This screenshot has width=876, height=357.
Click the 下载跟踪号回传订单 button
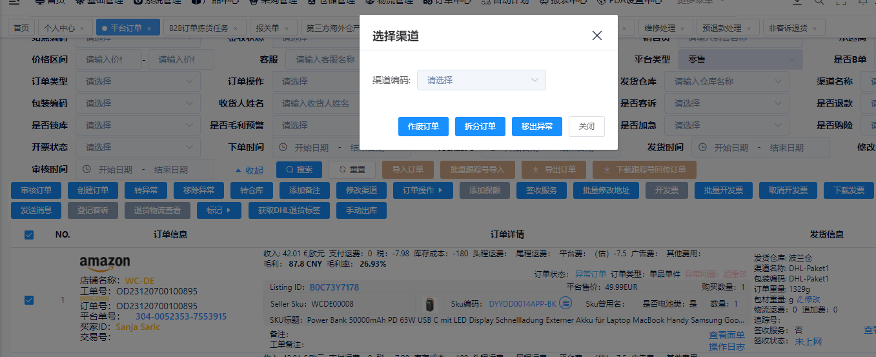(x=644, y=170)
